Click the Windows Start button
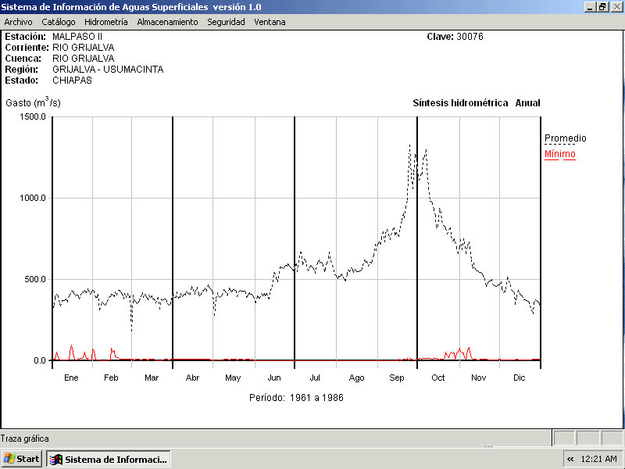 (x=22, y=459)
